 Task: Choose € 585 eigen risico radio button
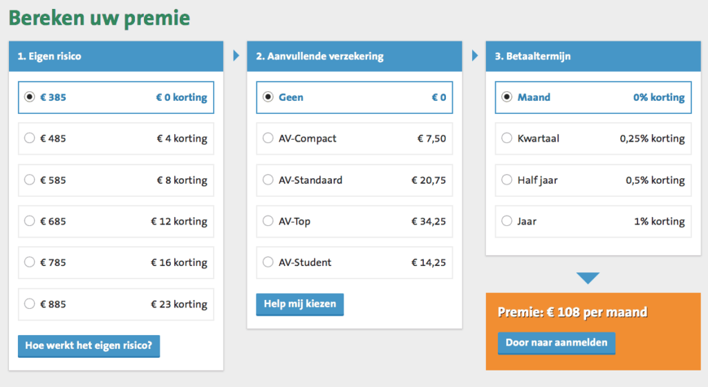30,180
